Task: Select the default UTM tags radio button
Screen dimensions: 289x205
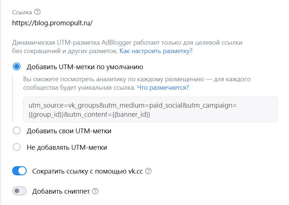Action: (x=16, y=67)
